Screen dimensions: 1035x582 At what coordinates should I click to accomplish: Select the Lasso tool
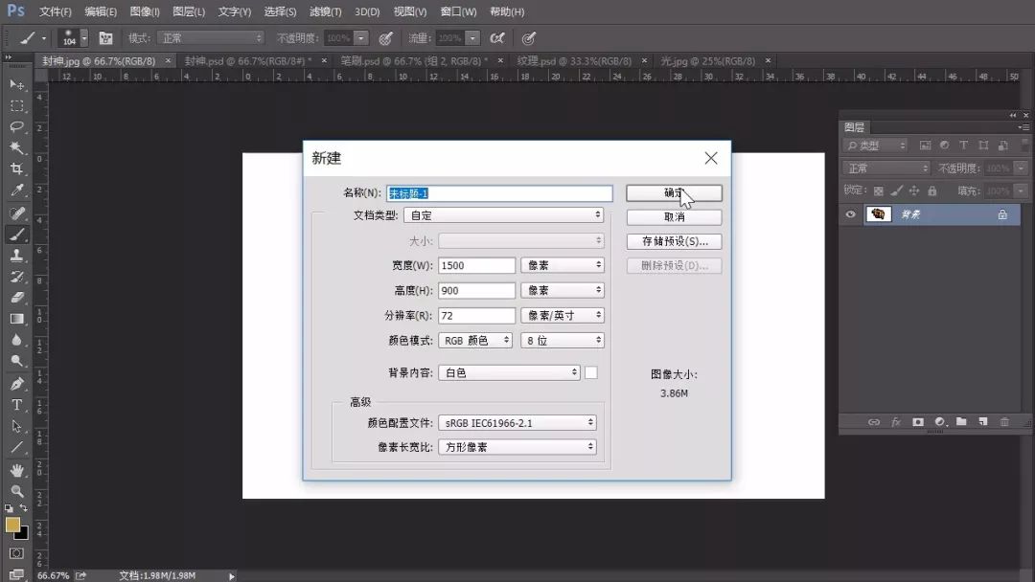click(16, 126)
